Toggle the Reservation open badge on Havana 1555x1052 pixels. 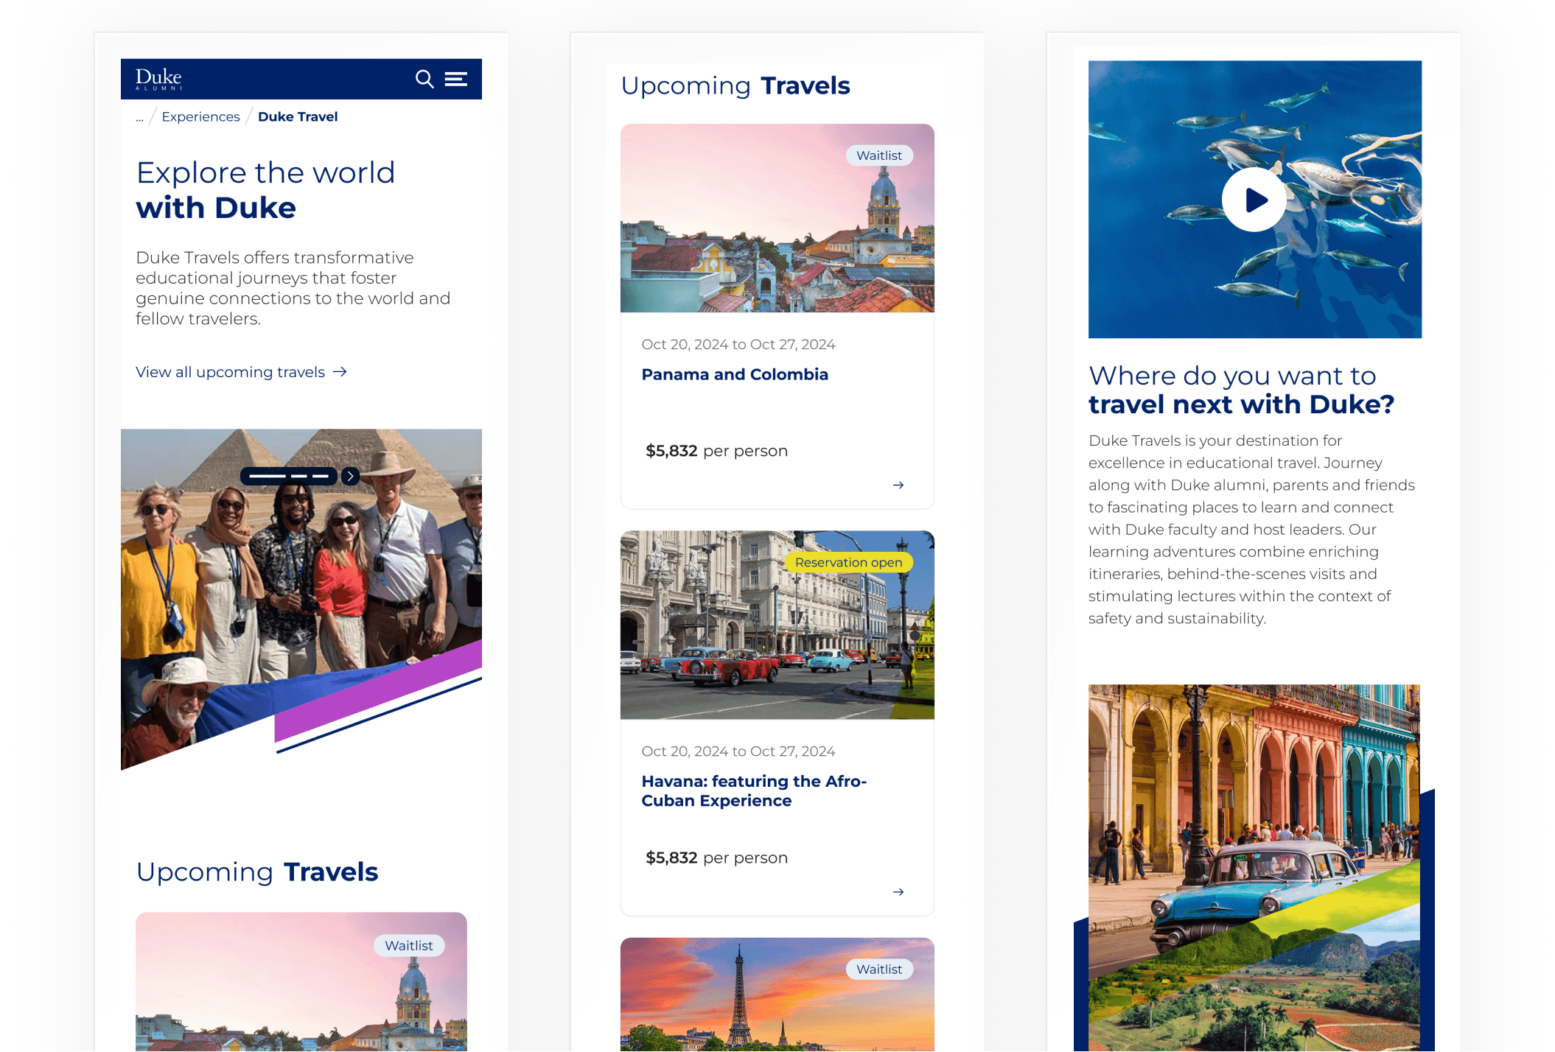point(848,562)
